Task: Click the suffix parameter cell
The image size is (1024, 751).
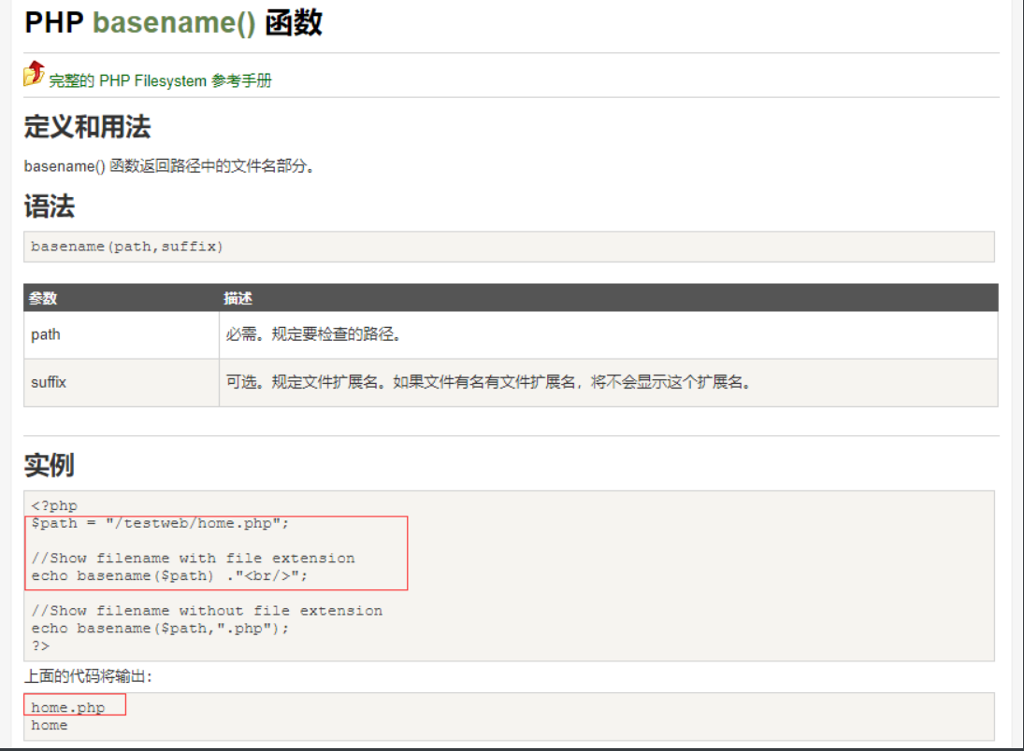Action: click(122, 382)
